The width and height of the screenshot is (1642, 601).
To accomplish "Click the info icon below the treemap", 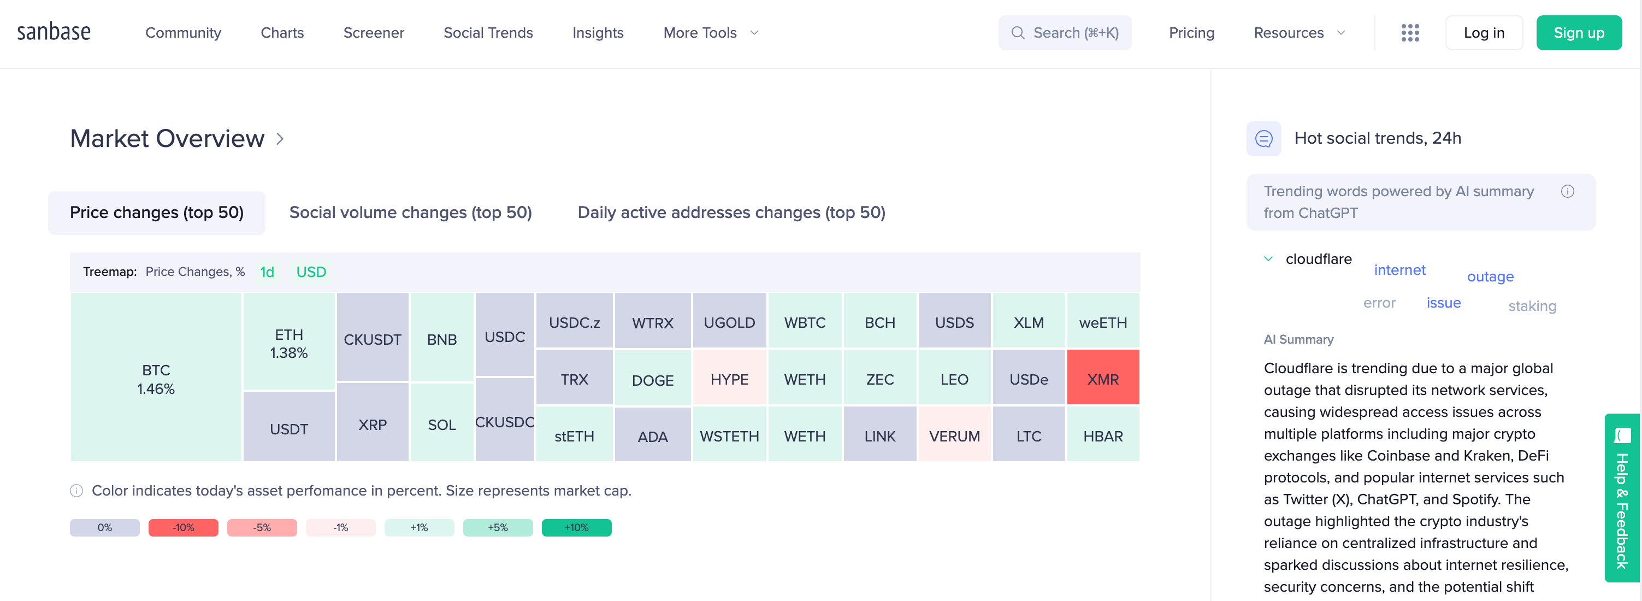I will tap(76, 490).
